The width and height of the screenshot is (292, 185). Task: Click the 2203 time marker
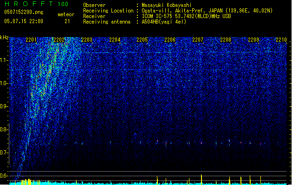pos(87,40)
